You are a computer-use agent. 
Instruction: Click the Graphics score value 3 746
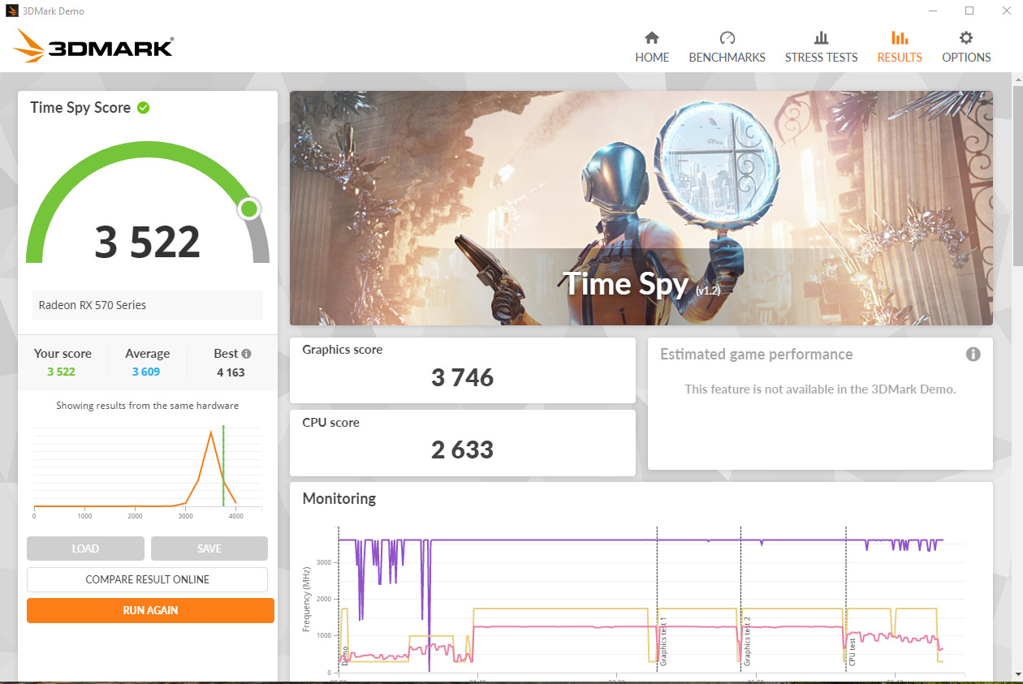pos(462,376)
